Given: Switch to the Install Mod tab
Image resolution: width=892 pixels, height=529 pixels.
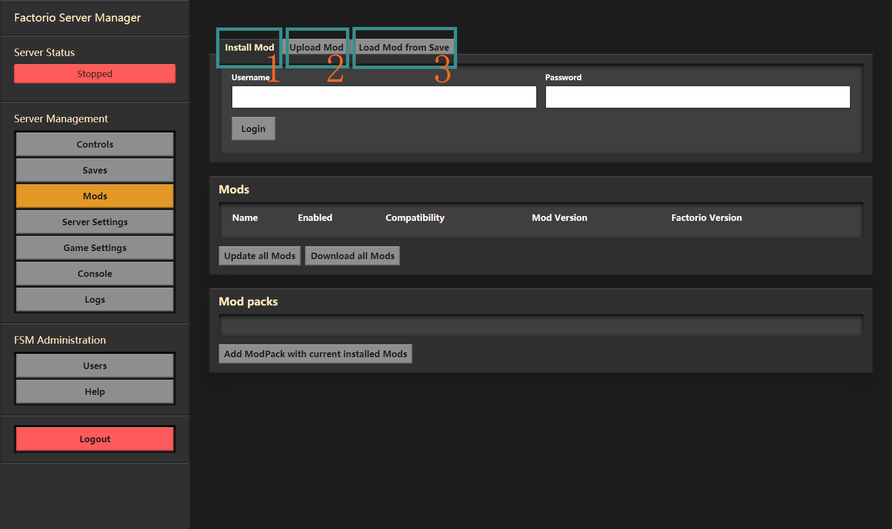Looking at the screenshot, I should (249, 47).
